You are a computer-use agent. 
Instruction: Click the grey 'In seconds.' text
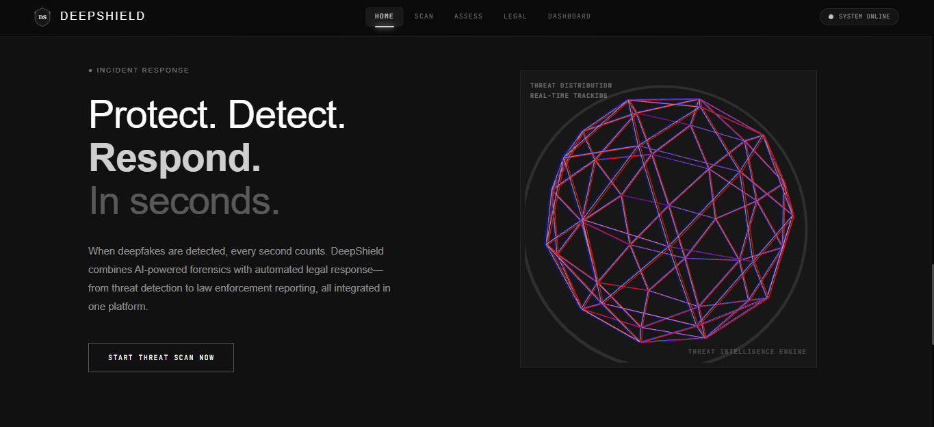184,200
